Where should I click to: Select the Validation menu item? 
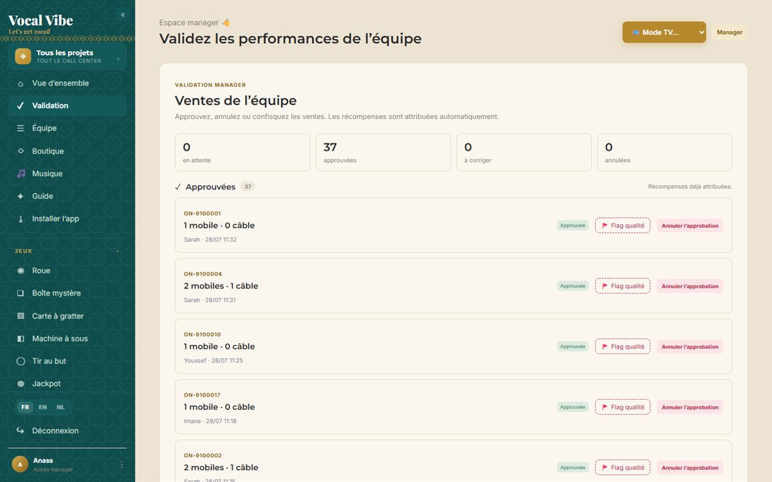coord(68,106)
